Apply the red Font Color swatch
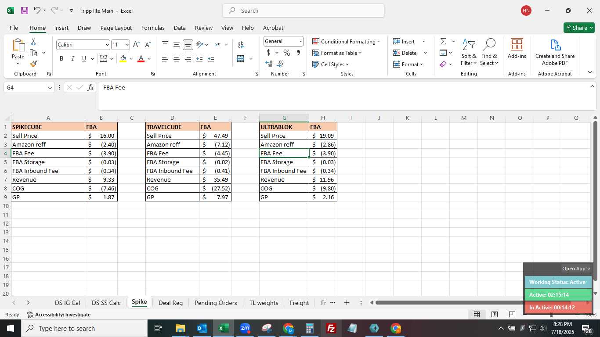Screen dimensions: 600x337 141,59
